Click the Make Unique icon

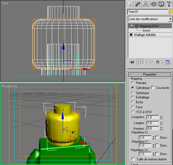tap(151, 62)
